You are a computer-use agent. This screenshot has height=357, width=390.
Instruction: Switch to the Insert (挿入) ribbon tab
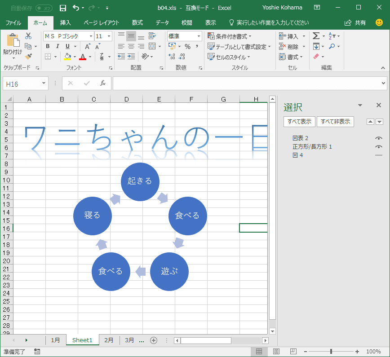(66, 22)
